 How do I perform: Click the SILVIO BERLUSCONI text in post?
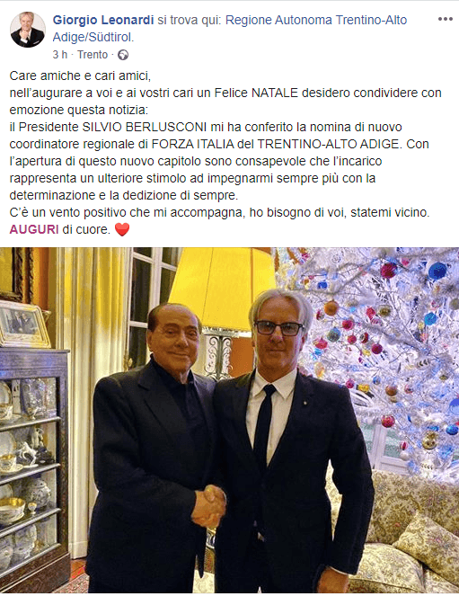click(145, 127)
